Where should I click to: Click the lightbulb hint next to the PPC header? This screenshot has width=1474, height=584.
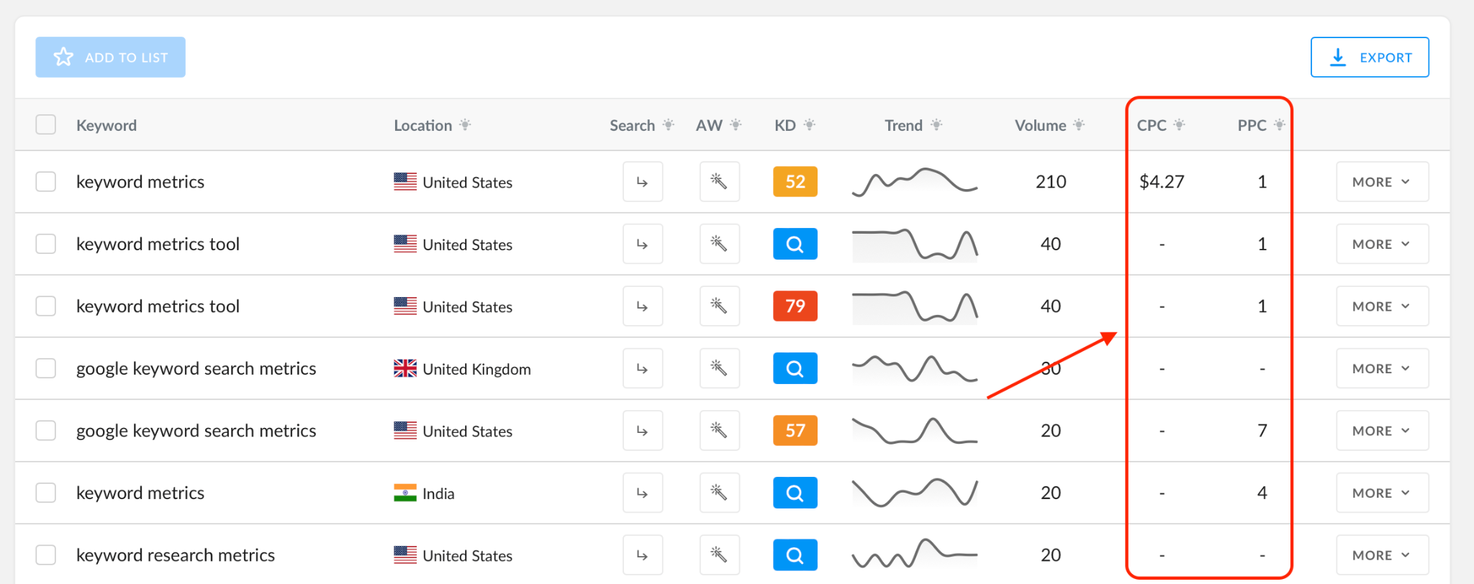[x=1279, y=124]
